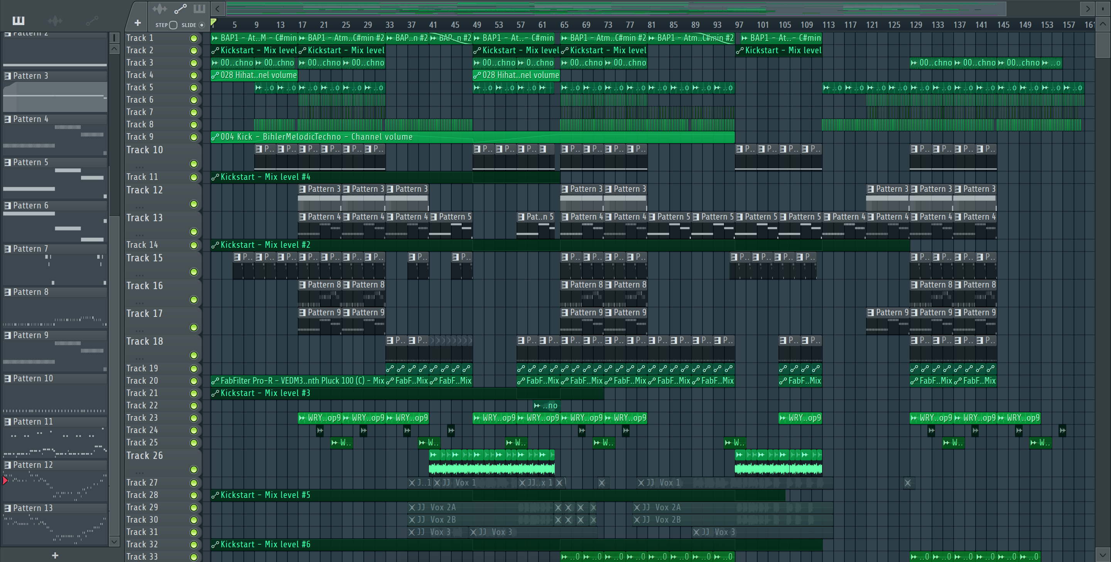Open clip menu of Pattern 9 at bar 121

coord(870,313)
